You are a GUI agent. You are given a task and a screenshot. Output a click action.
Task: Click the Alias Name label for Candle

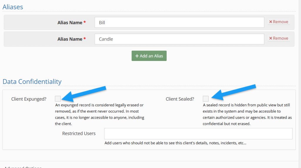[x=70, y=39]
